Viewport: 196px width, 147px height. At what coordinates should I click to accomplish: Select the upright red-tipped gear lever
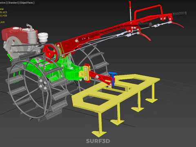point(130,11)
